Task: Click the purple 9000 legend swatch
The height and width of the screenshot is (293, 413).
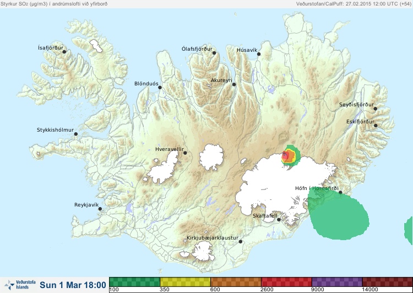Action: click(337, 282)
